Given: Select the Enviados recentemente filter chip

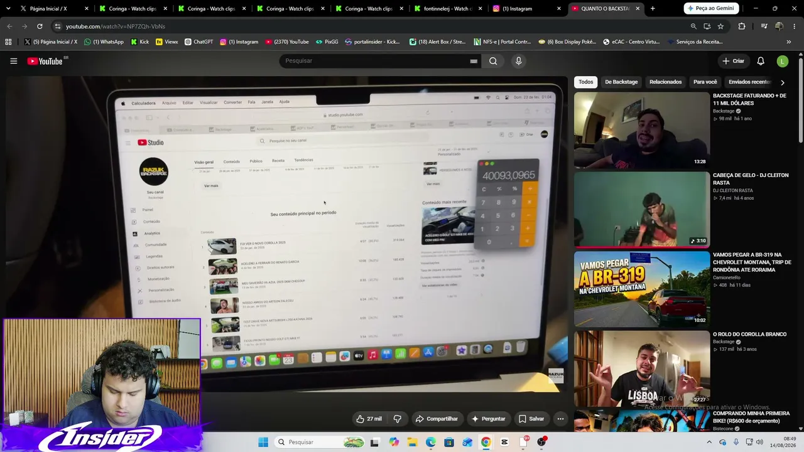Looking at the screenshot, I should [x=749, y=82].
